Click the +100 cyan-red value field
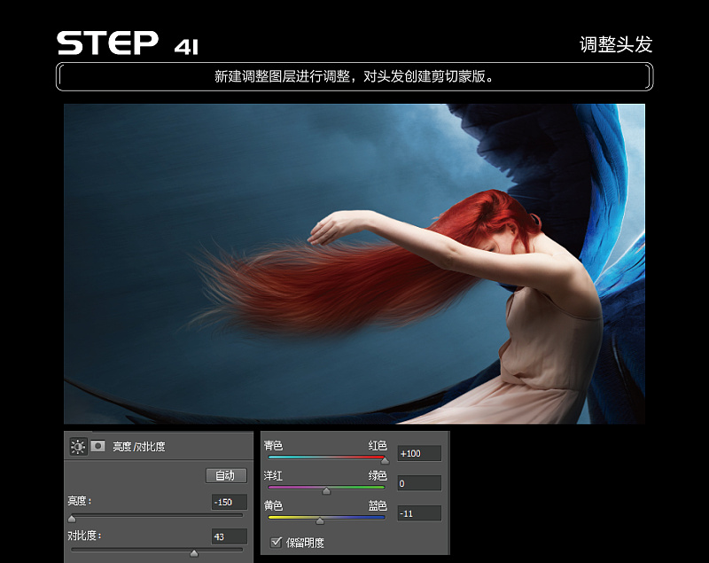Screen dimensions: 709x563 (419, 453)
